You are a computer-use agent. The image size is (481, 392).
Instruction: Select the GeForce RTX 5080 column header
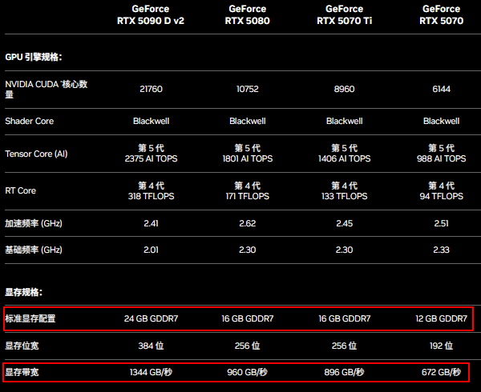pyautogui.click(x=248, y=15)
